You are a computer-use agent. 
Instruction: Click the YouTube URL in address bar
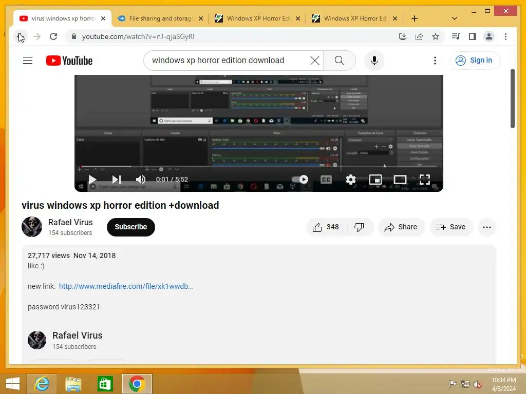138,36
